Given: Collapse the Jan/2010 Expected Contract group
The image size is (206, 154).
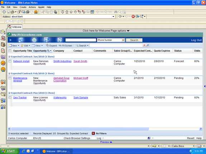Looking at the screenshot, I should pyautogui.click(x=9, y=56).
